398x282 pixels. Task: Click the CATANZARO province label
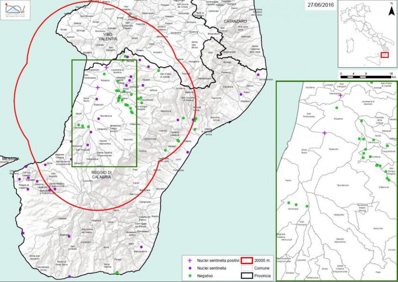(x=238, y=22)
